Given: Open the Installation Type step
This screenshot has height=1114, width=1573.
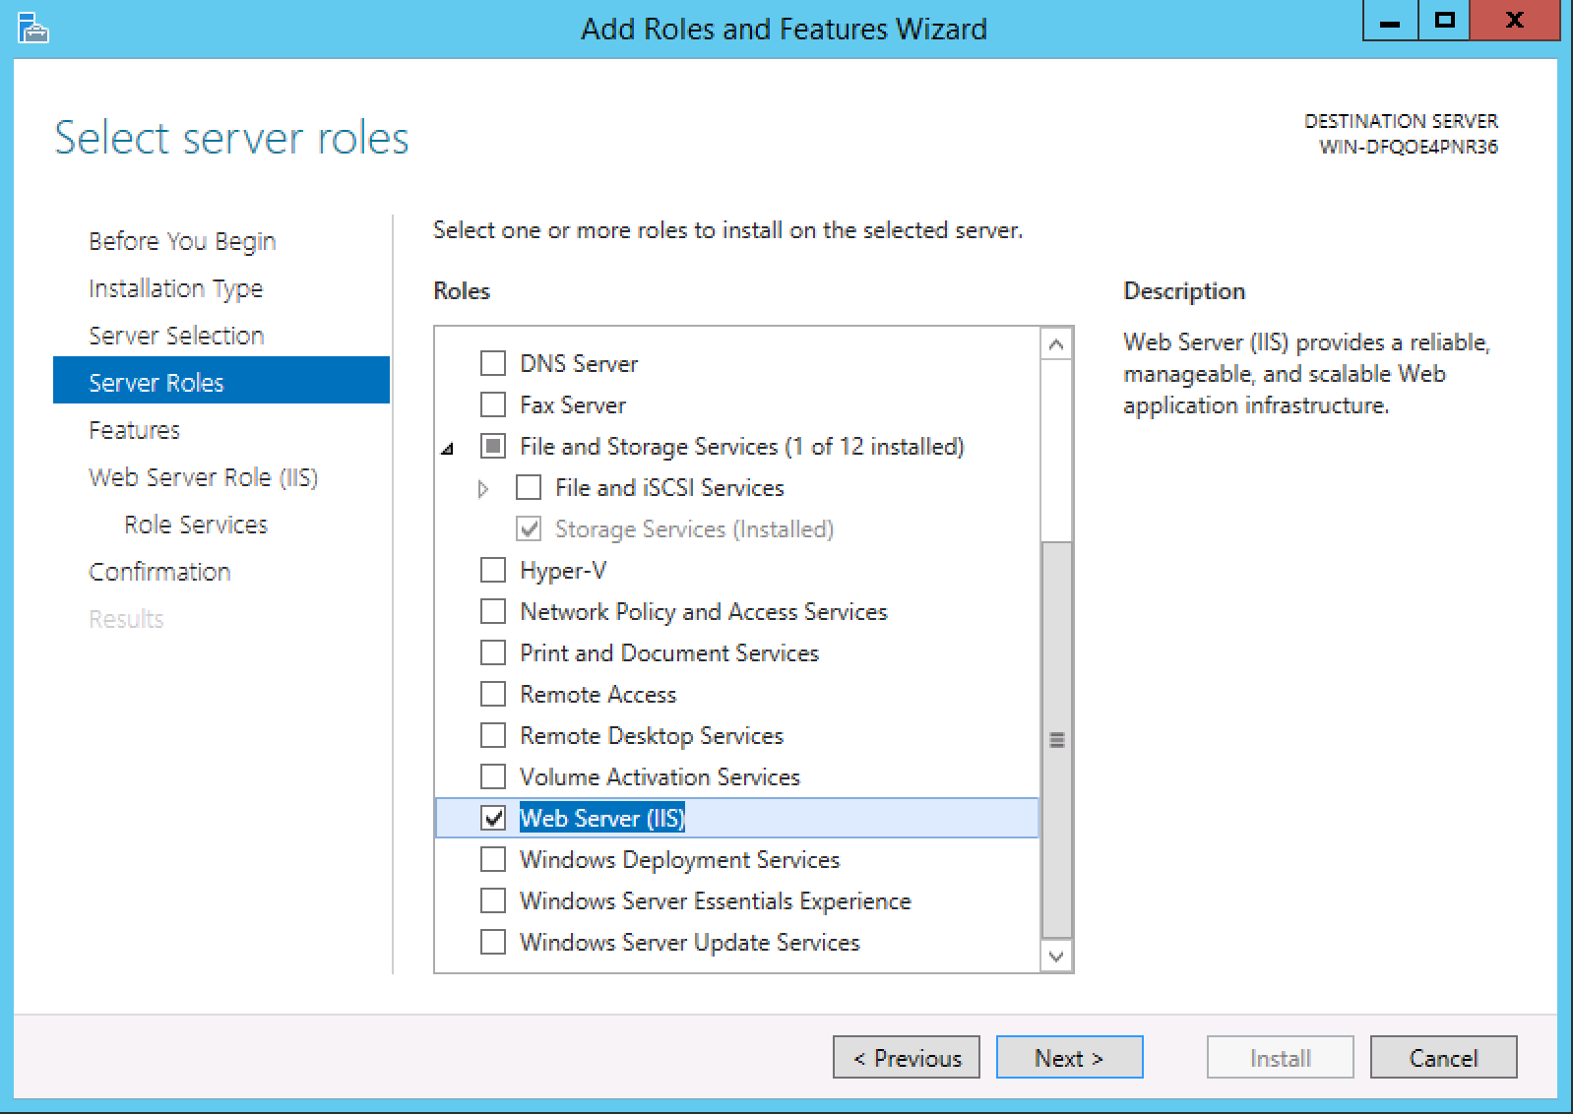Looking at the screenshot, I should (x=175, y=288).
